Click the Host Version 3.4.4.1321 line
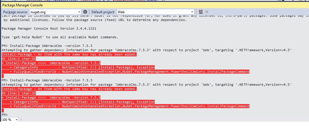This screenshot has width=309, height=132. coord(49,28)
